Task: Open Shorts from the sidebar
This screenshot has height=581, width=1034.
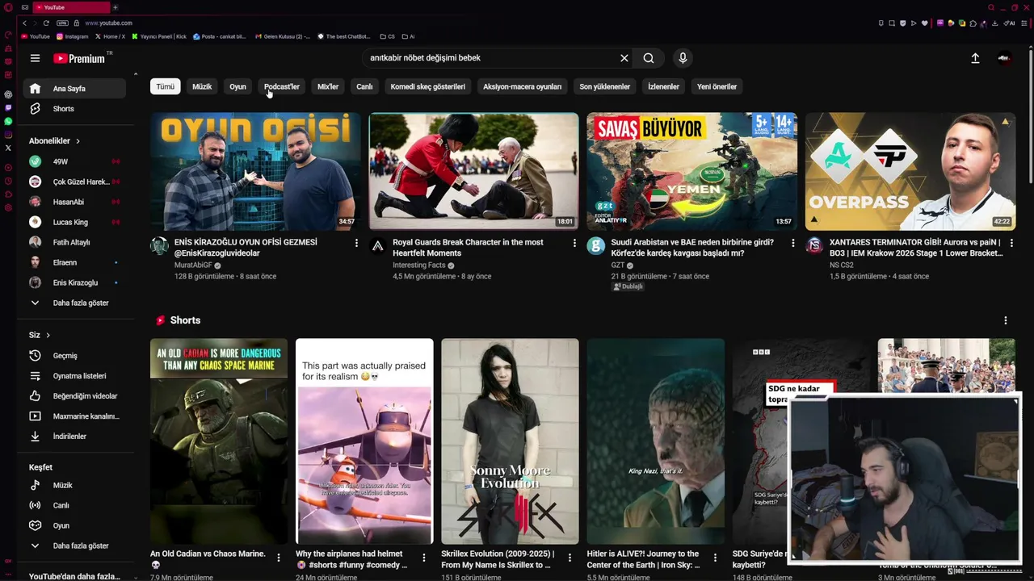Action: coord(73,109)
